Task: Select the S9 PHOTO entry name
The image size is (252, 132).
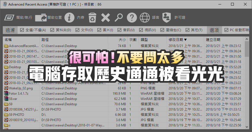Action: tap(17, 114)
